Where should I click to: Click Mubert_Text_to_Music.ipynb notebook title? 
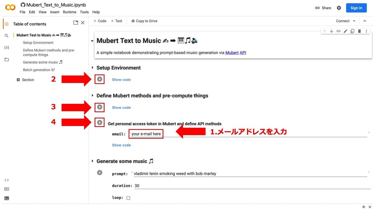coord(56,5)
